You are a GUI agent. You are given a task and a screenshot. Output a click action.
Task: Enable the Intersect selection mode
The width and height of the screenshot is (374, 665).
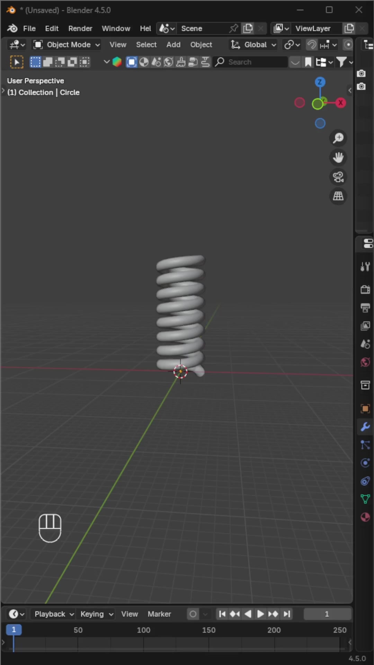[85, 62]
